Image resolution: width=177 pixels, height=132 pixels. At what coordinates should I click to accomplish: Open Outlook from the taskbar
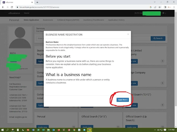coord(54,130)
